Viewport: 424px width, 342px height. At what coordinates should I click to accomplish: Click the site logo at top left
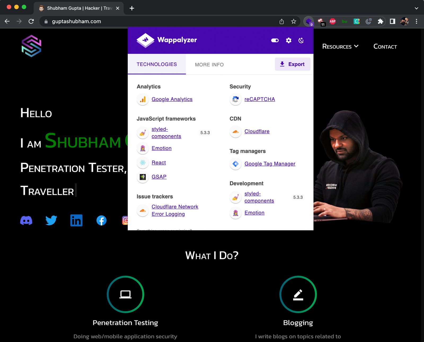[x=32, y=46]
